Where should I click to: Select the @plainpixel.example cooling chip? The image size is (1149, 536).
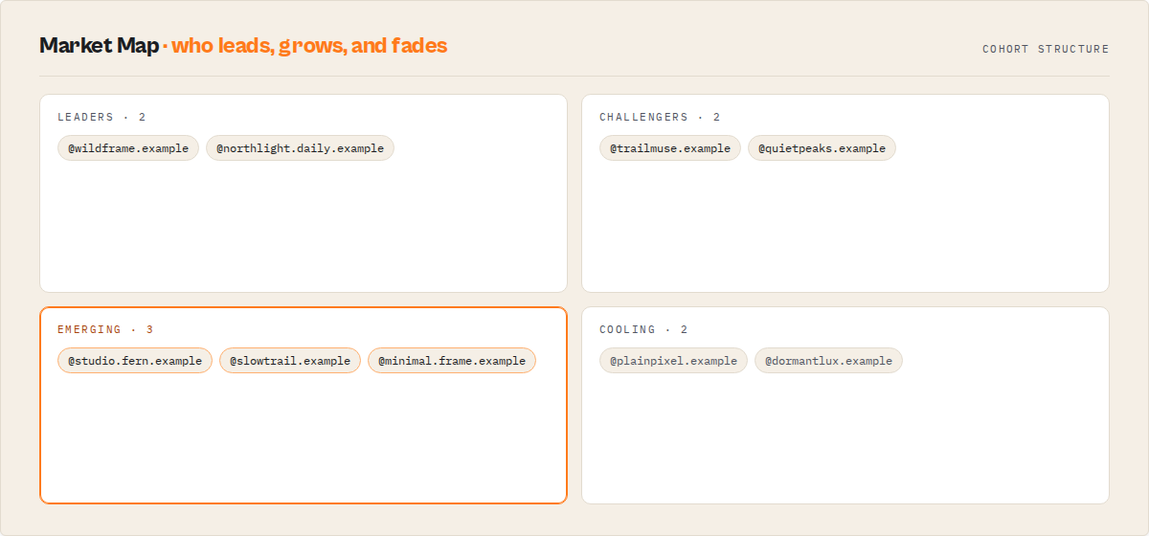pos(673,361)
